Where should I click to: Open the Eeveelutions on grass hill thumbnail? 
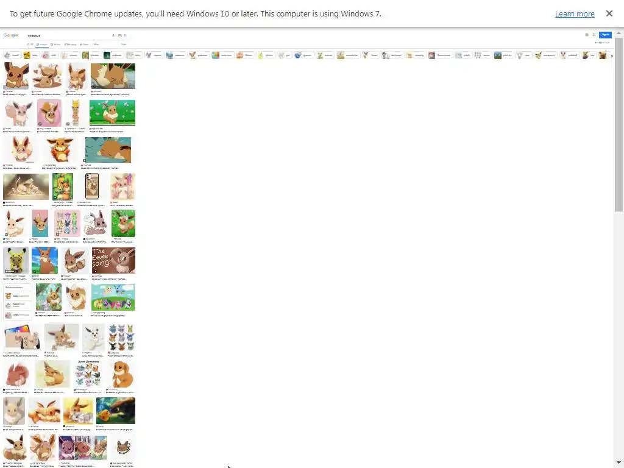[x=113, y=297]
